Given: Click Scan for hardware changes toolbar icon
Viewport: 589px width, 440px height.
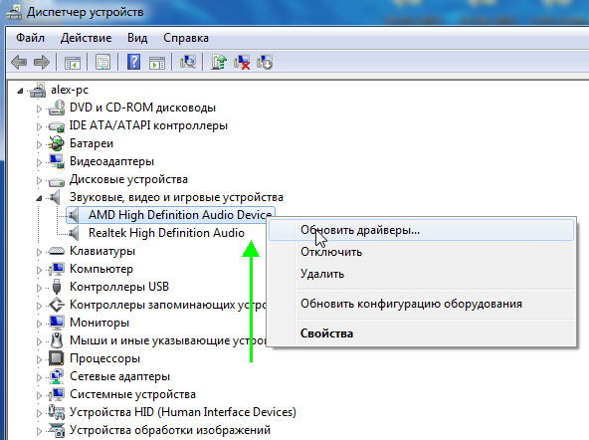Looking at the screenshot, I should 188,62.
